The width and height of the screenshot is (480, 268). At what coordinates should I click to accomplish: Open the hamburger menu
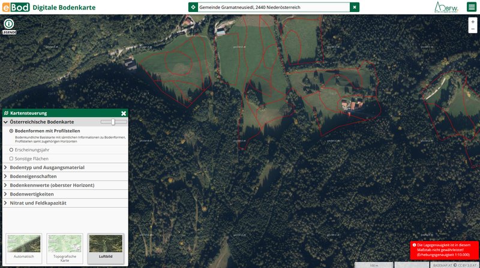(471, 7)
